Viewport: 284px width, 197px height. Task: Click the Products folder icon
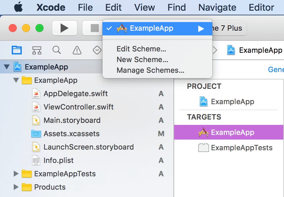pyautogui.click(x=27, y=187)
